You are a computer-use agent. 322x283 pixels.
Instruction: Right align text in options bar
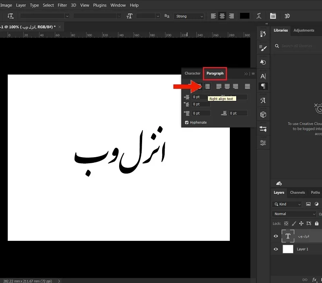[x=231, y=16]
